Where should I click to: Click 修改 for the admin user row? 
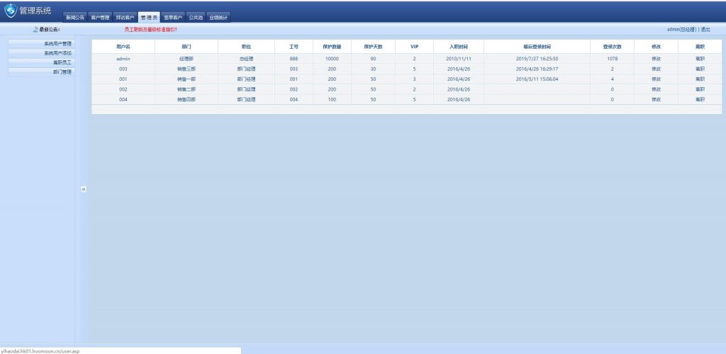tap(656, 59)
